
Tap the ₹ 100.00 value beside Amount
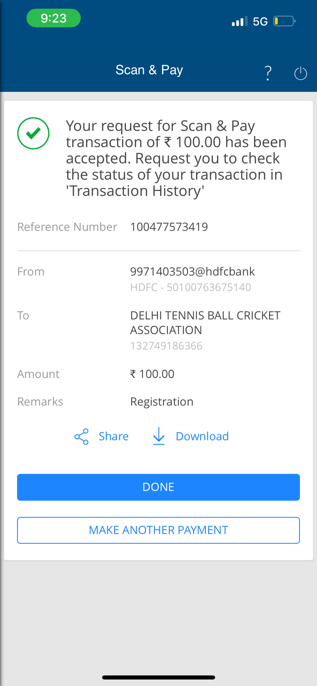(x=152, y=374)
